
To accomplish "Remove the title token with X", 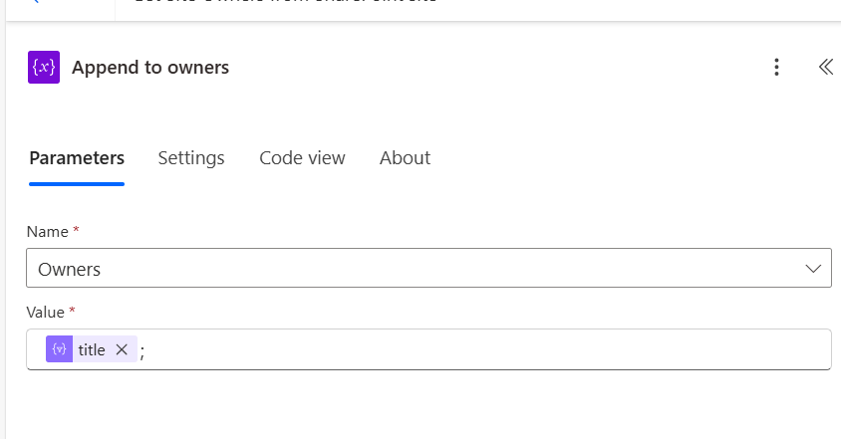I will coord(122,349).
